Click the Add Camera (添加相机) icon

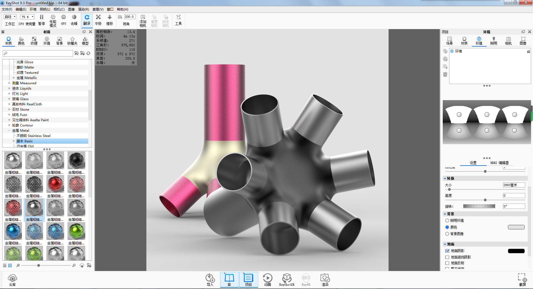(x=143, y=21)
